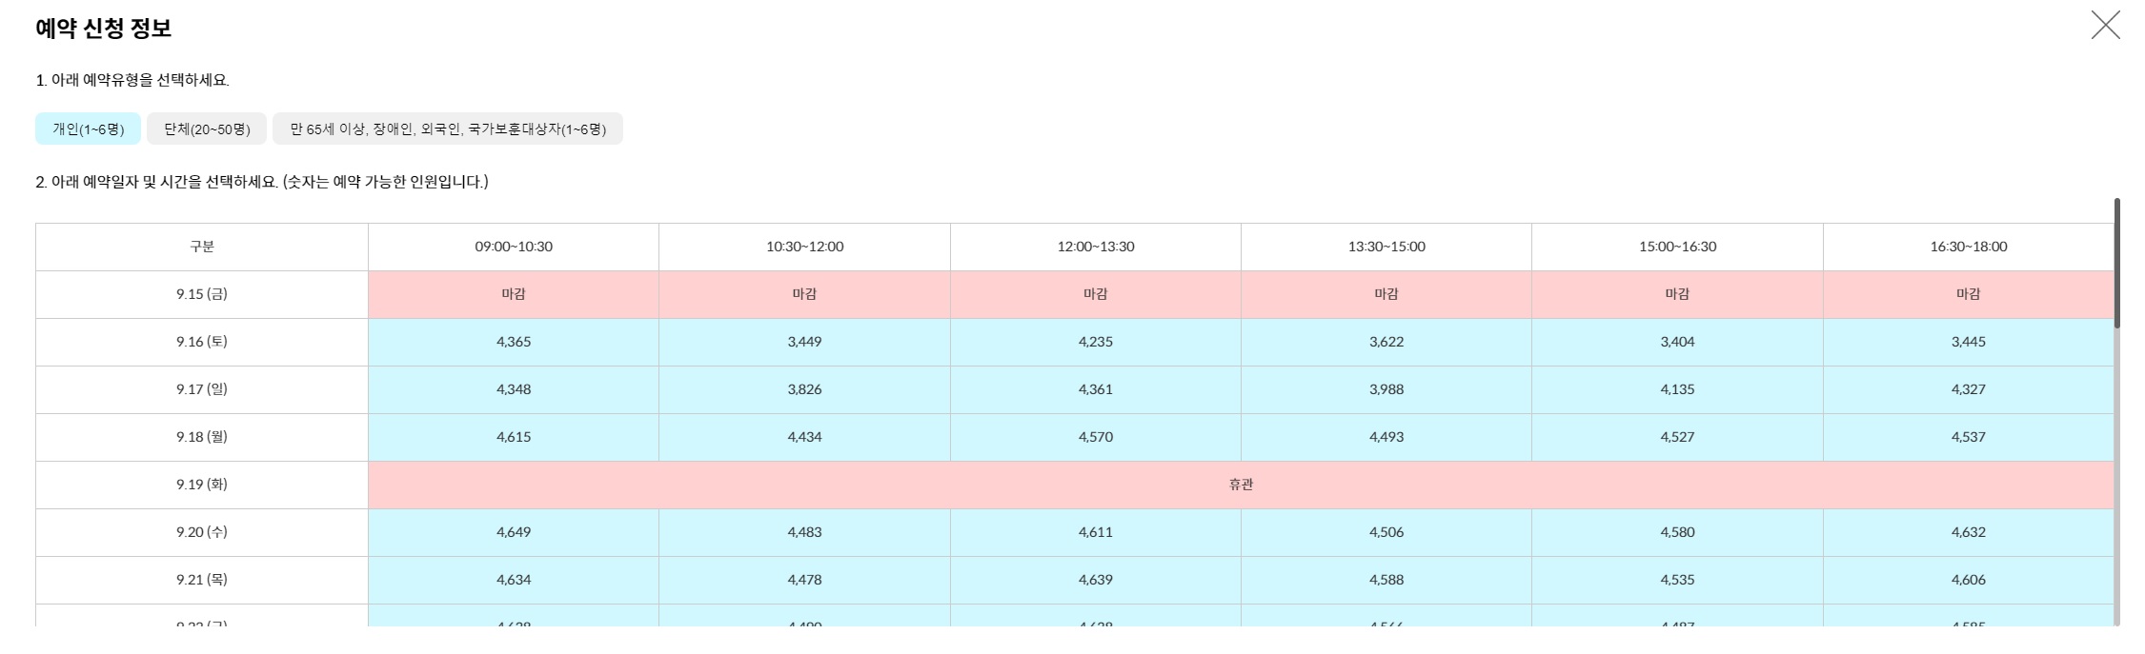Click the 12:00~13:30 column header
The image size is (2145, 654).
pyautogui.click(x=1096, y=247)
